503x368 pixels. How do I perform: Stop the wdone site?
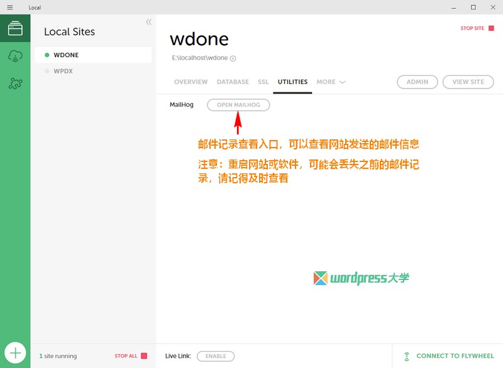click(477, 28)
